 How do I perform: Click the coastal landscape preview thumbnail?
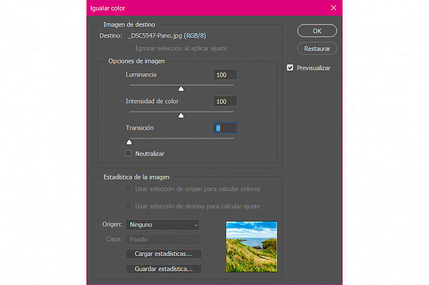point(251,247)
